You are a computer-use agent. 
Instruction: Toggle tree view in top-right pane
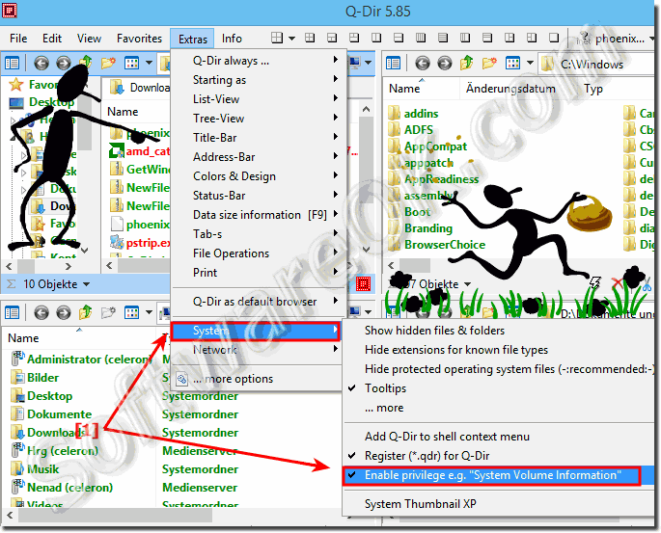393,64
